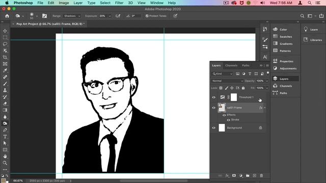Open the Exposure value dropdown

(x=110, y=16)
